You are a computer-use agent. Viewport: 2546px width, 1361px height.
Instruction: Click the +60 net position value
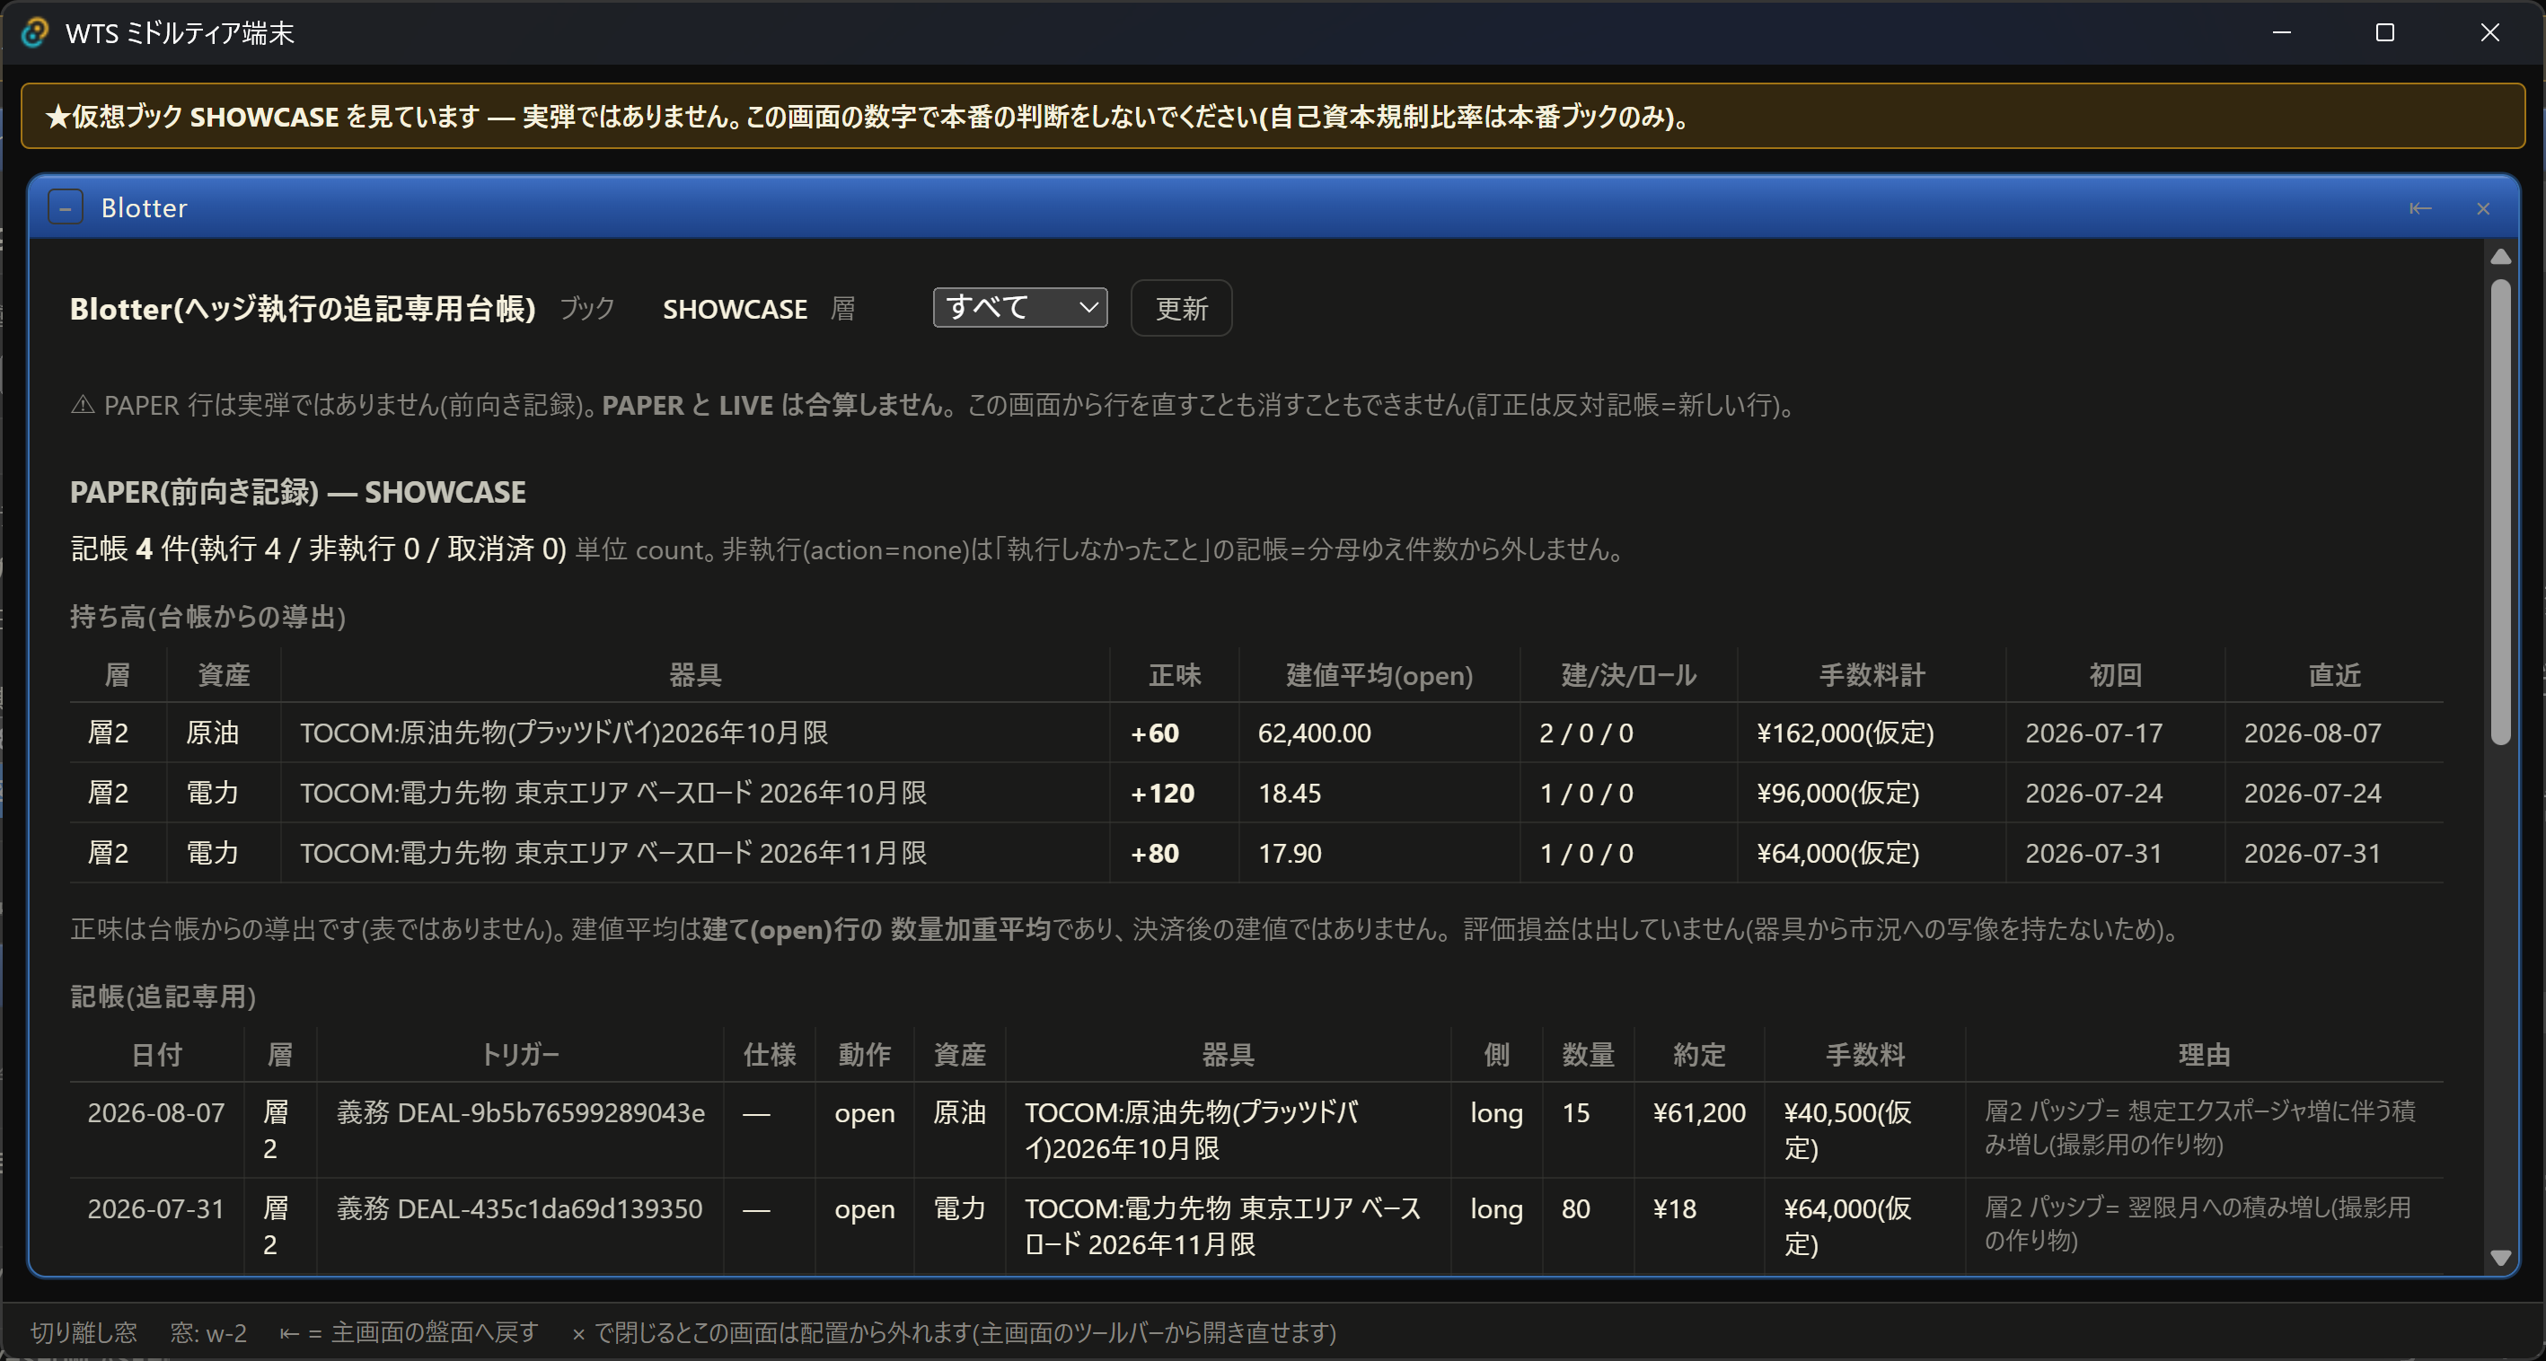[1154, 733]
